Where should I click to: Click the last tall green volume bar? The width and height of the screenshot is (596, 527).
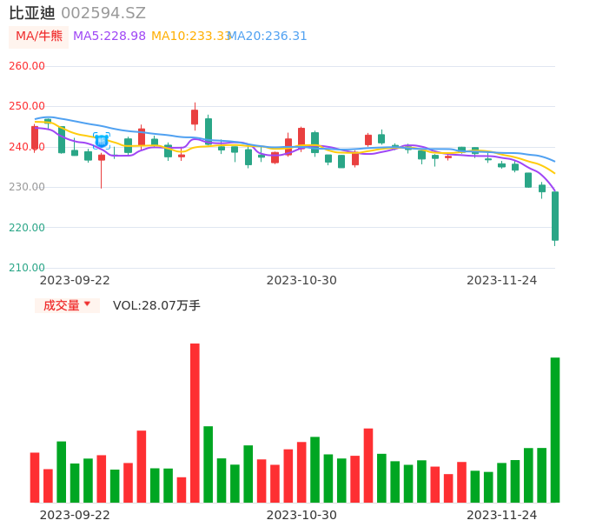(555, 430)
